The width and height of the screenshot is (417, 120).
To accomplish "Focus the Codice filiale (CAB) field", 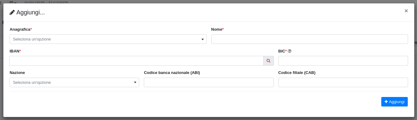I will coord(343,82).
